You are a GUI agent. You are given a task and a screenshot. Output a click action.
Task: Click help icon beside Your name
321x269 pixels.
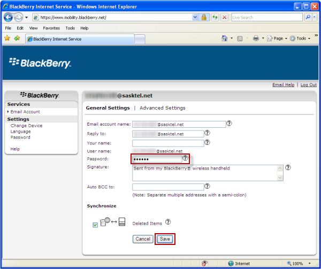click(x=207, y=142)
